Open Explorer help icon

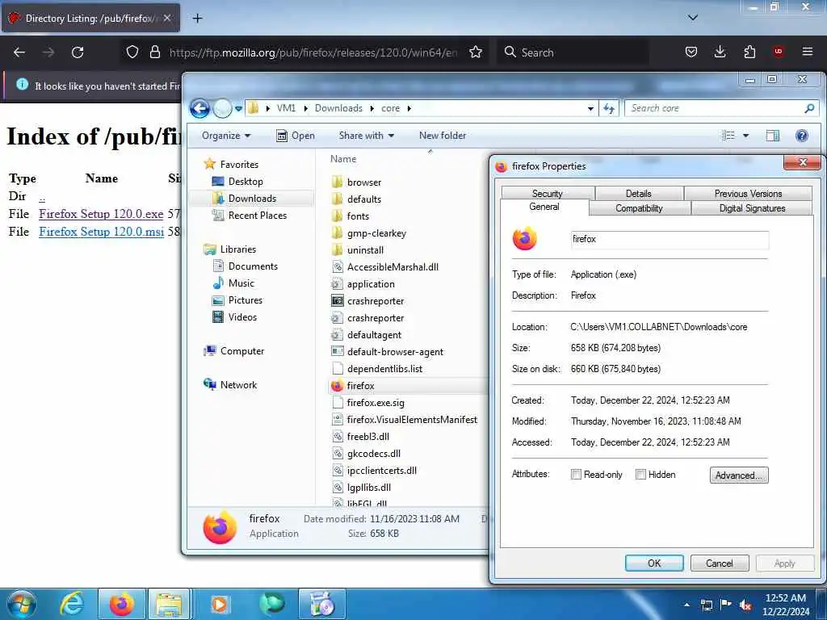tap(802, 136)
